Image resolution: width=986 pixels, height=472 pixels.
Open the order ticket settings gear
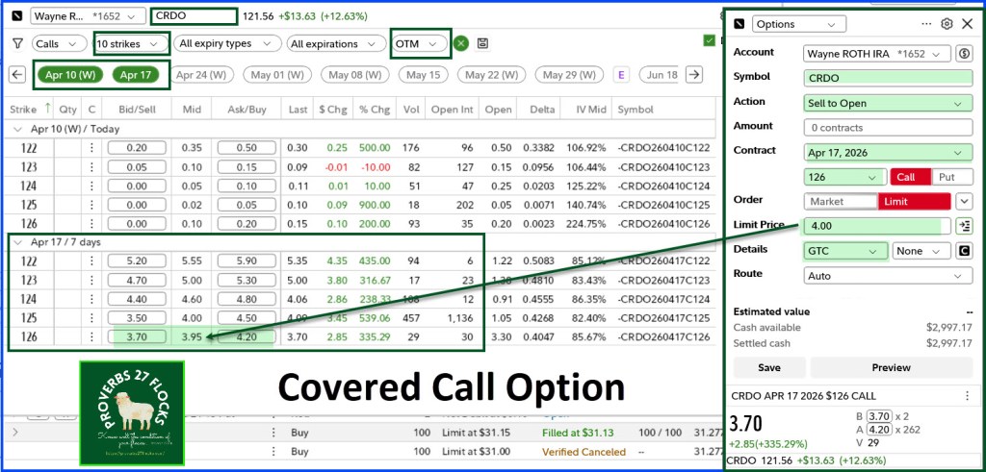coord(947,24)
